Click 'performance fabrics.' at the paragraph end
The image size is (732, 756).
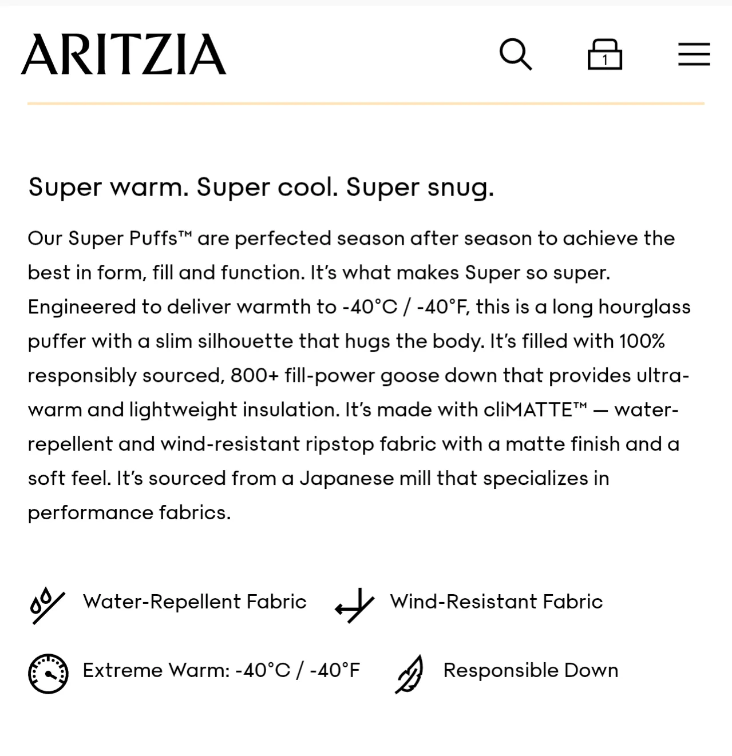[129, 513]
